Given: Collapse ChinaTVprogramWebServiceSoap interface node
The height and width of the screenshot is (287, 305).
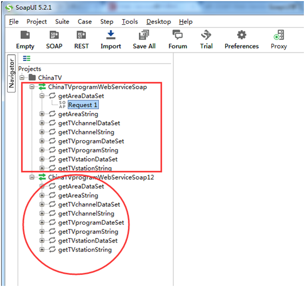Looking at the screenshot, I should 32,87.
